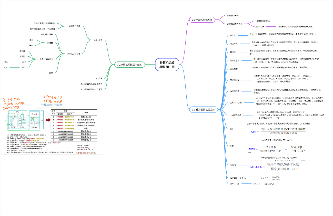Click the red PC arrow in diagram

pos(47,119)
